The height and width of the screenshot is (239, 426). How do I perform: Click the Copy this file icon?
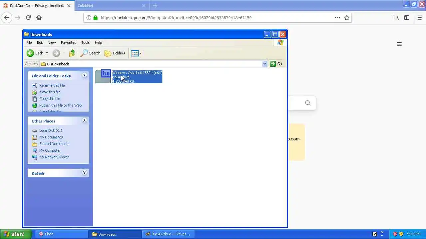click(x=35, y=99)
